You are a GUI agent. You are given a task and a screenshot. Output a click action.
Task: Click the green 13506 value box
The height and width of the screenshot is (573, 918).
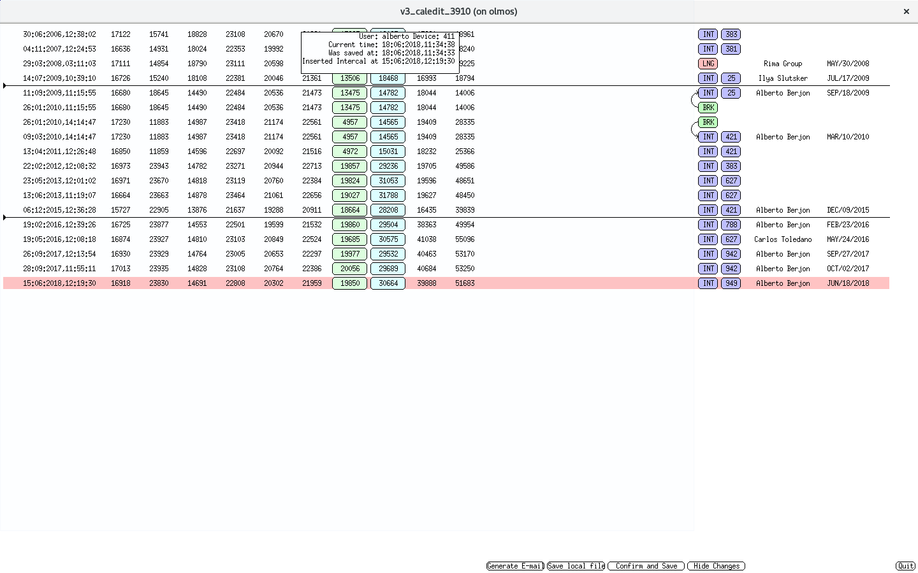pyautogui.click(x=349, y=78)
